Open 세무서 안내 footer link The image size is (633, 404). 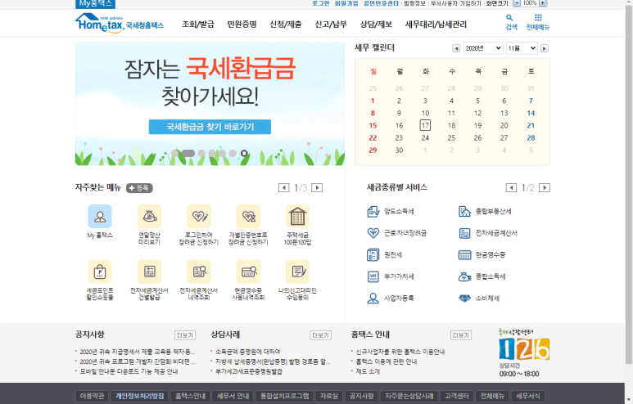tap(233, 396)
